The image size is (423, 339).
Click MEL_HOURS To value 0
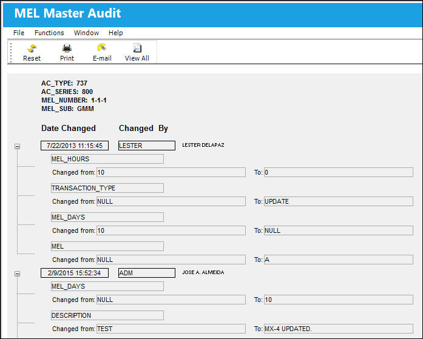point(339,172)
